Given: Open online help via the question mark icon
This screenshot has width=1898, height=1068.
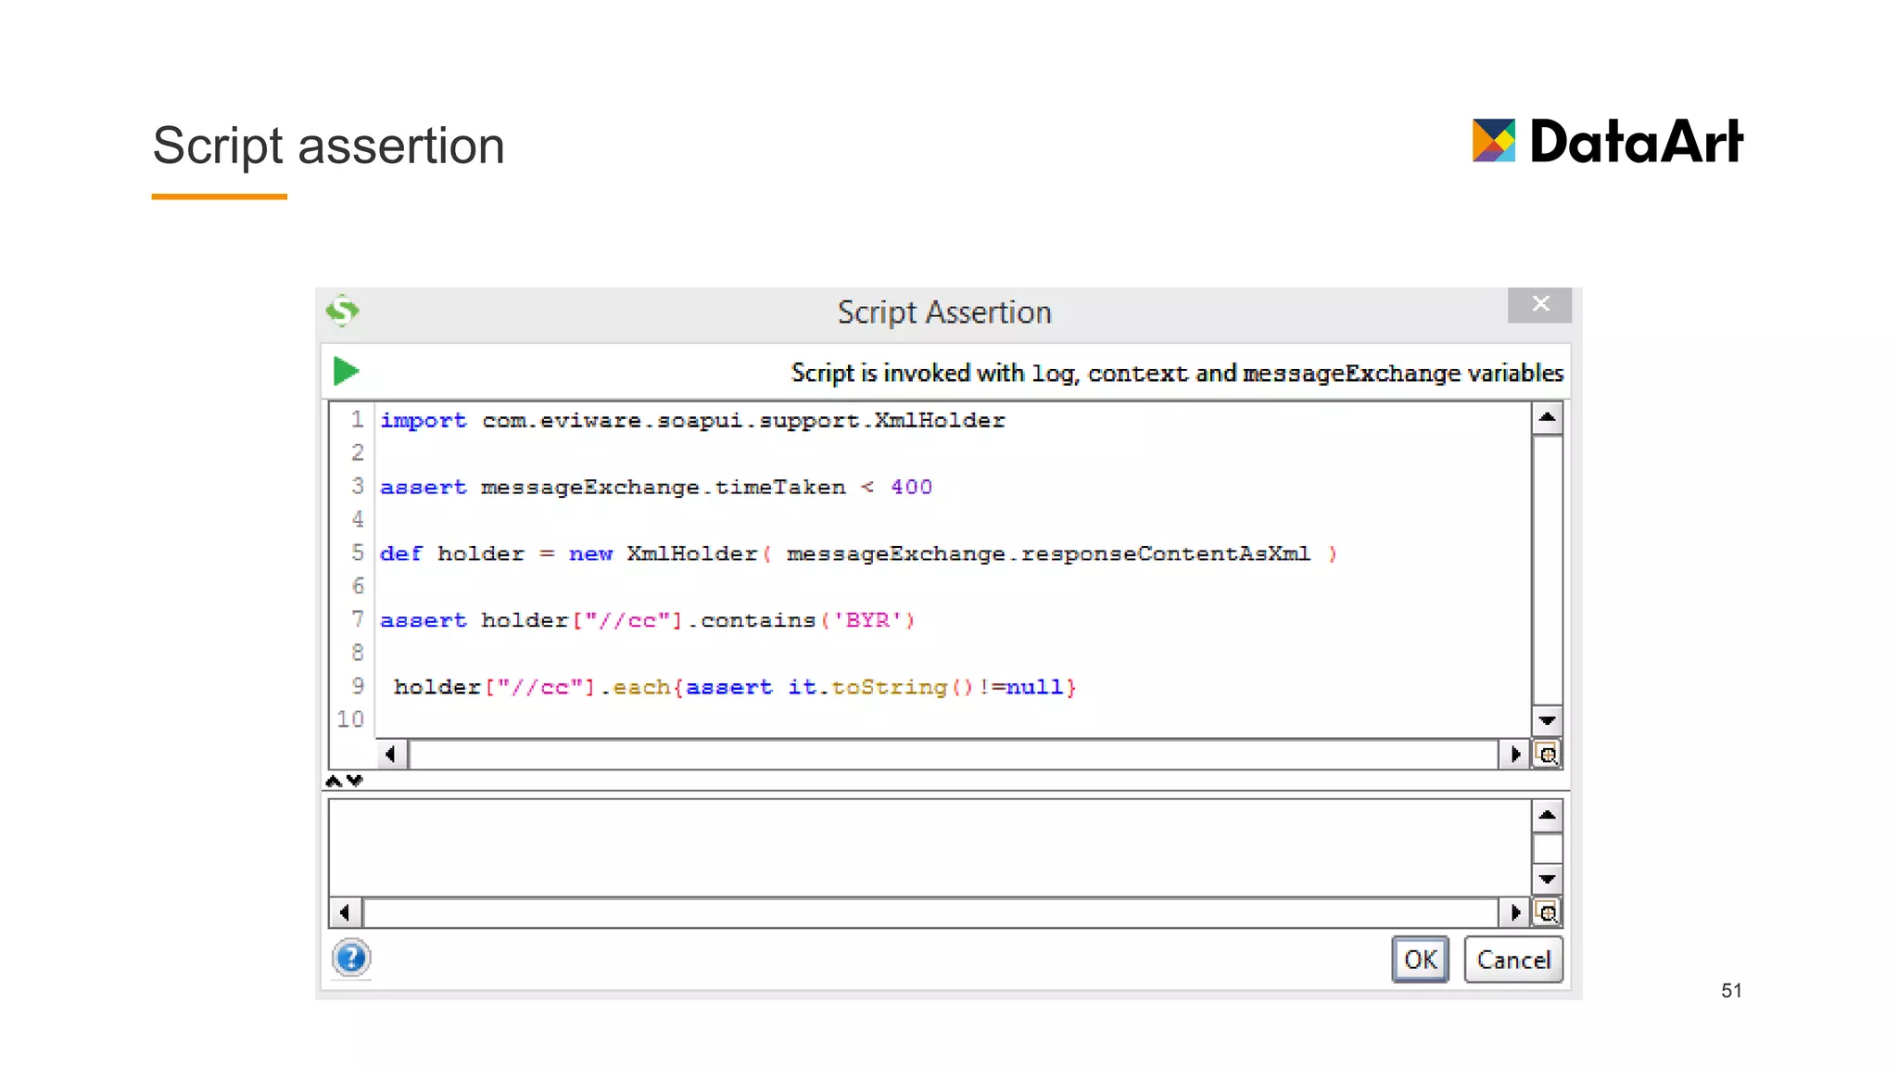Looking at the screenshot, I should click(351, 958).
